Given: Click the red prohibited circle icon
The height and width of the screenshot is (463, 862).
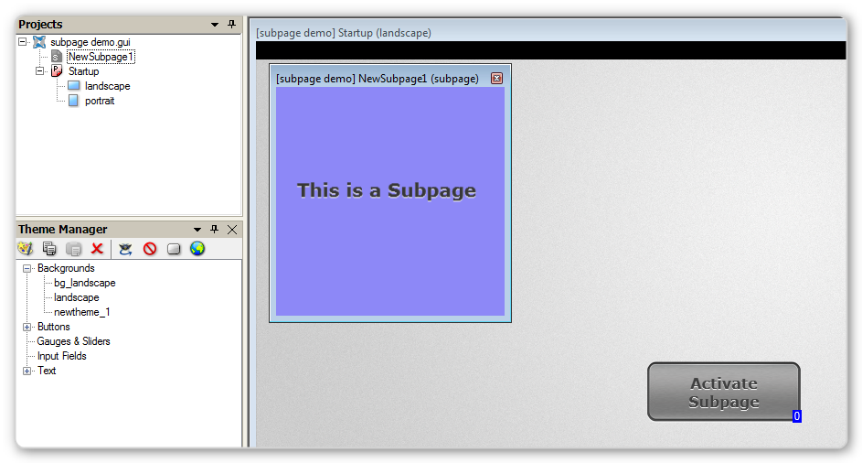Looking at the screenshot, I should click(x=150, y=249).
